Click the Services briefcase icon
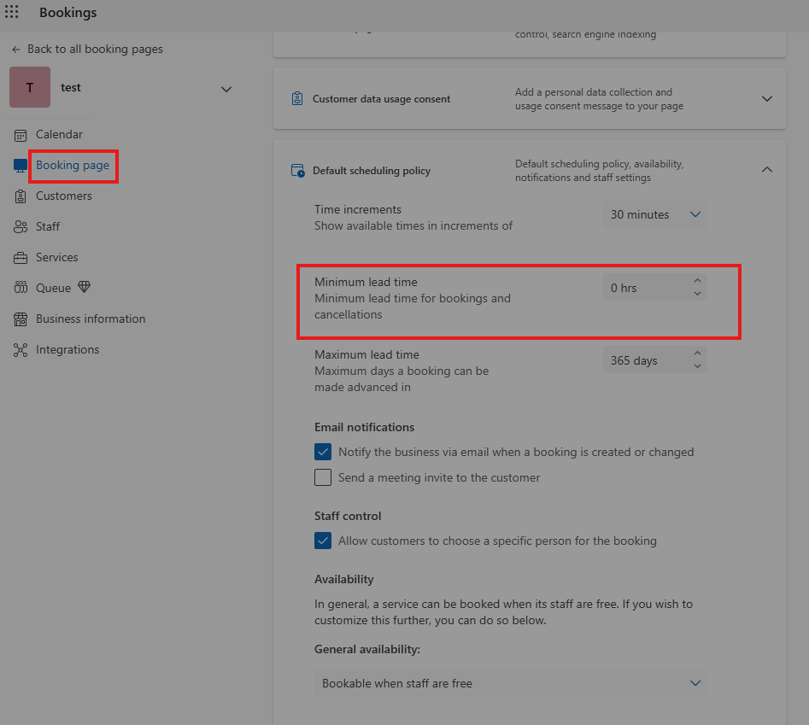Viewport: 809px width, 725px height. coord(21,258)
